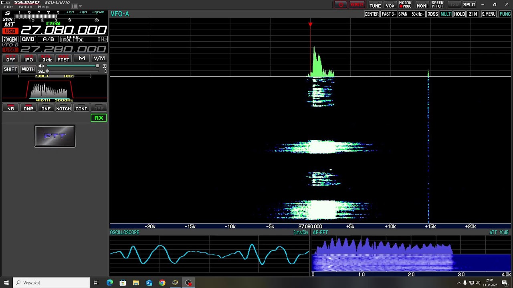Toggle V/M VFO memory mode
513x288 pixels.
pos(99,58)
